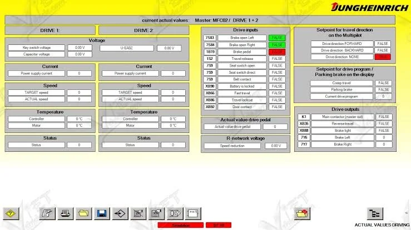Click the diamond with arrows icon
Screen dimensions: 411x230
pos(120,213)
